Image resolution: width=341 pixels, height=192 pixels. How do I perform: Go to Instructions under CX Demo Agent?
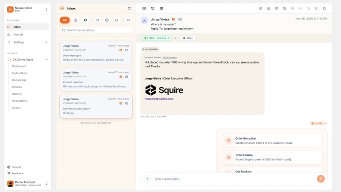20,73
